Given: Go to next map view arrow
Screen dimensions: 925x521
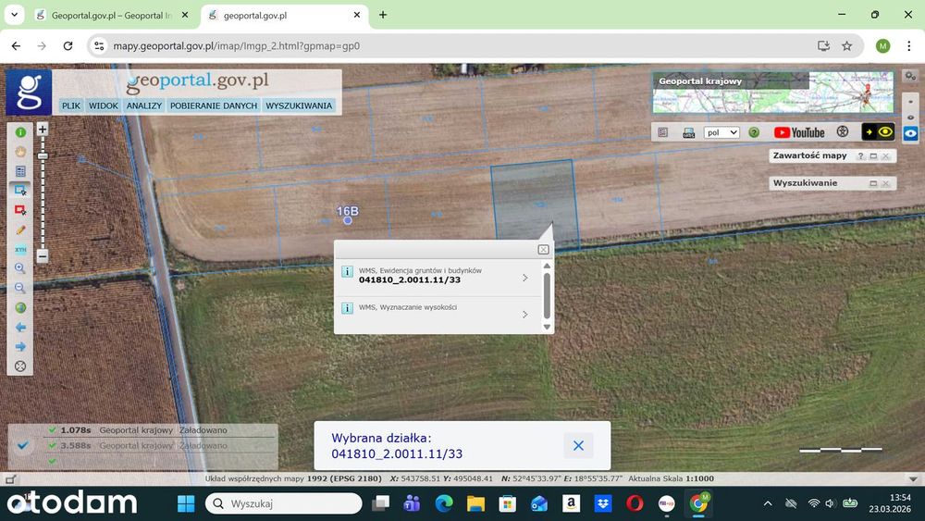Looking at the screenshot, I should pos(20,346).
